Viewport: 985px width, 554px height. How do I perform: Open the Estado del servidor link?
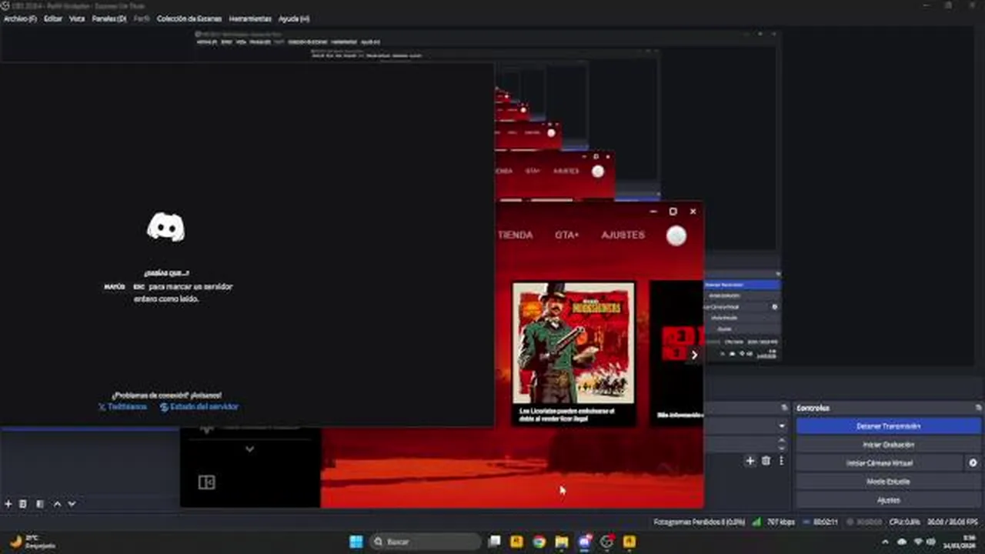199,407
